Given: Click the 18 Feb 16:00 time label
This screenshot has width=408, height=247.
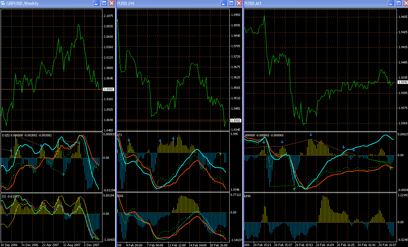Looking at the screenshot, I should point(219,244).
